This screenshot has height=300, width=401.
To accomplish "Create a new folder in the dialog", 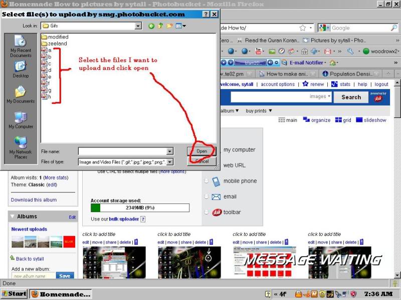I will (169, 26).
